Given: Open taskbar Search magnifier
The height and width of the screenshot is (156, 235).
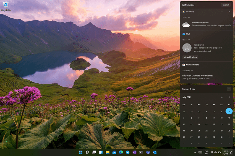Looking at the screenshot, I should [x=87, y=152].
